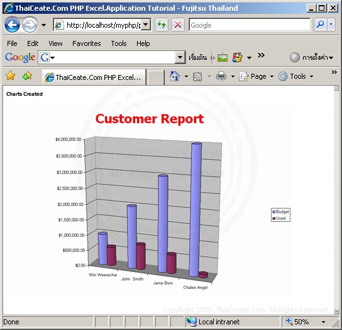Click John Smith's maroon Used bar

pyautogui.click(x=141, y=256)
